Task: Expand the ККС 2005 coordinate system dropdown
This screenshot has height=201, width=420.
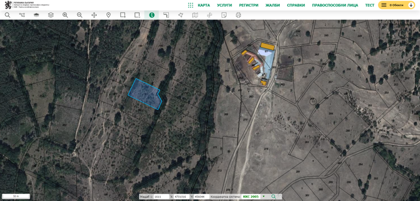Action: coord(264,196)
